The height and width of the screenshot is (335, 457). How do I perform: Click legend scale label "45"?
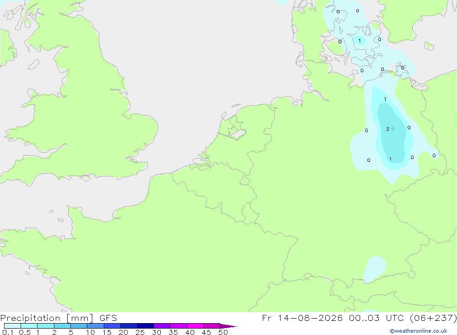click(x=207, y=332)
